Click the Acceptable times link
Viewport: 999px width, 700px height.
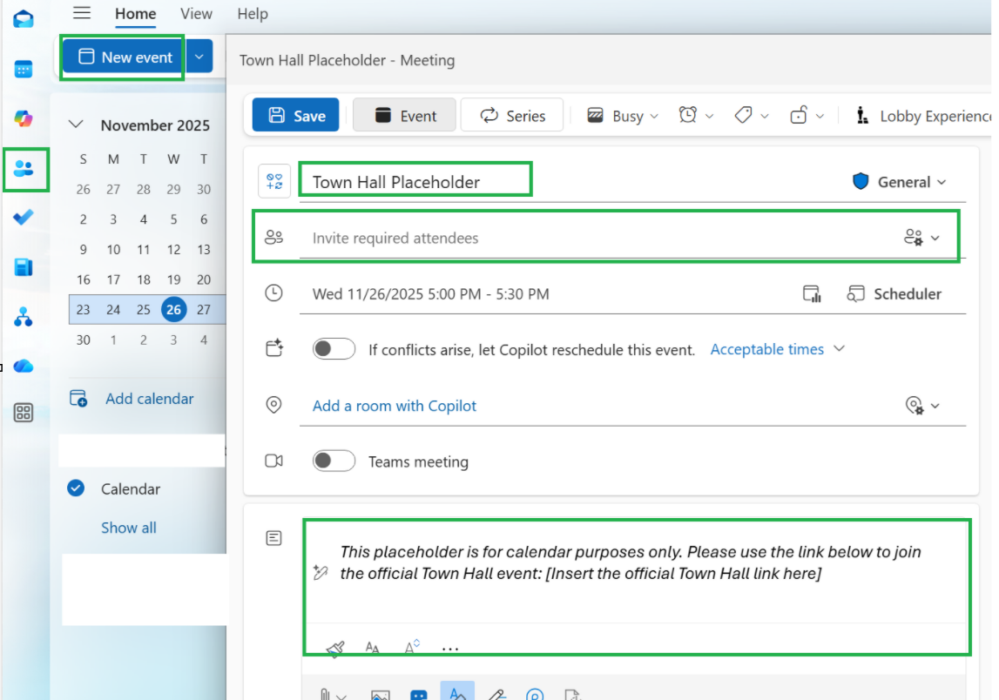click(x=767, y=349)
